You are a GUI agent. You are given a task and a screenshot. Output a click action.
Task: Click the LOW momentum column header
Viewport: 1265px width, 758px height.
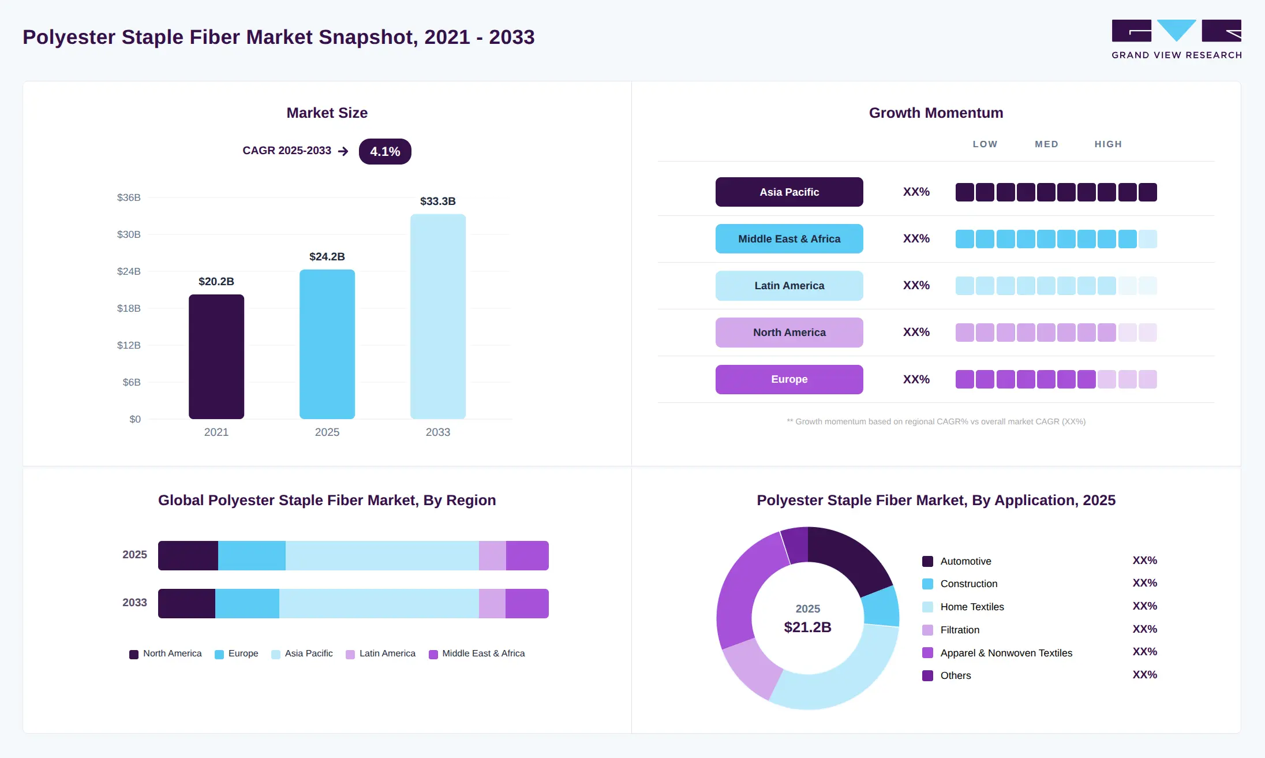point(985,144)
